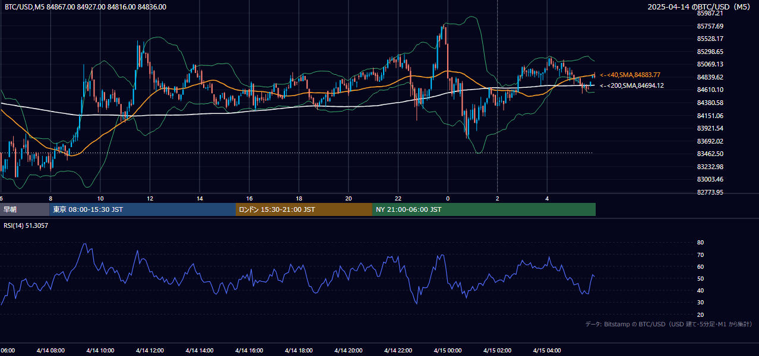Click hour label 14 under the price chart

(200, 198)
